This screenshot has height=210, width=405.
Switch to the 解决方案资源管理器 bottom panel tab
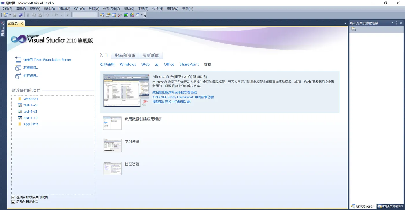click(x=363, y=206)
